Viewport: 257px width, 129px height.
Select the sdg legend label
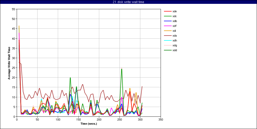click(175, 45)
